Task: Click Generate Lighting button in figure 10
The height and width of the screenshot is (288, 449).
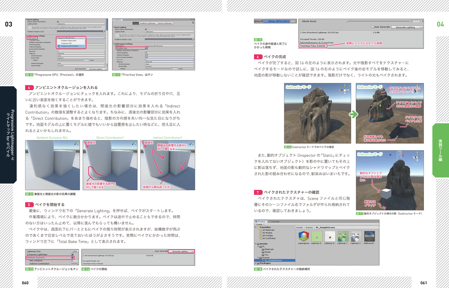Action: (96, 69)
